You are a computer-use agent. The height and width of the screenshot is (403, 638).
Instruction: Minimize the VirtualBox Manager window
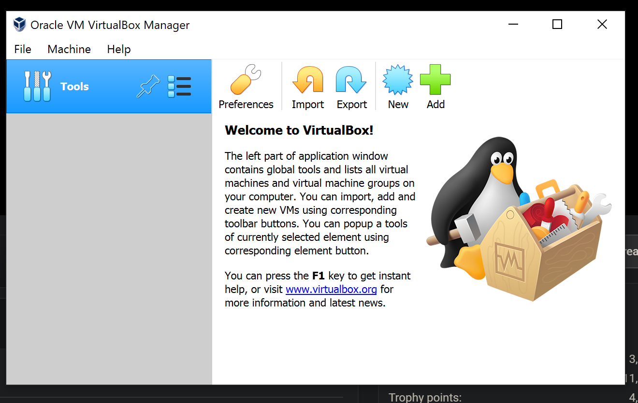(x=512, y=24)
